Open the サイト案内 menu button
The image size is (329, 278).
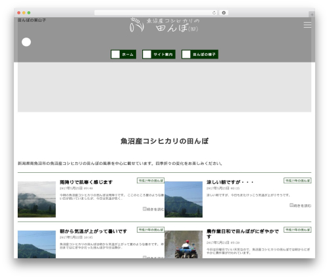pyautogui.click(x=159, y=55)
